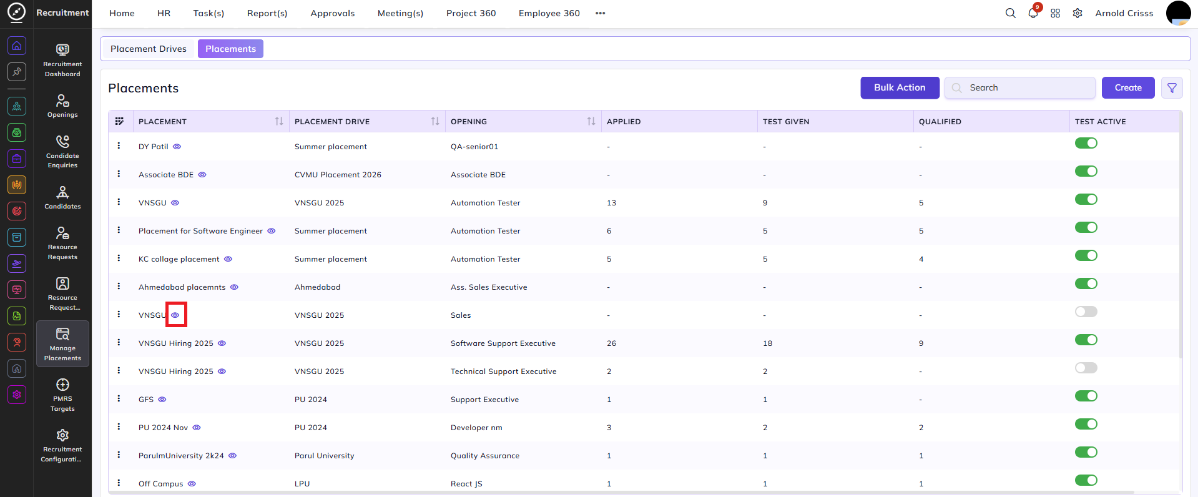
Task: Open the Recruitment Dashboard sidebar icon
Action: click(x=62, y=61)
